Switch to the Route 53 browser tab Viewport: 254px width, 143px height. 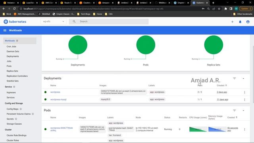68,3
